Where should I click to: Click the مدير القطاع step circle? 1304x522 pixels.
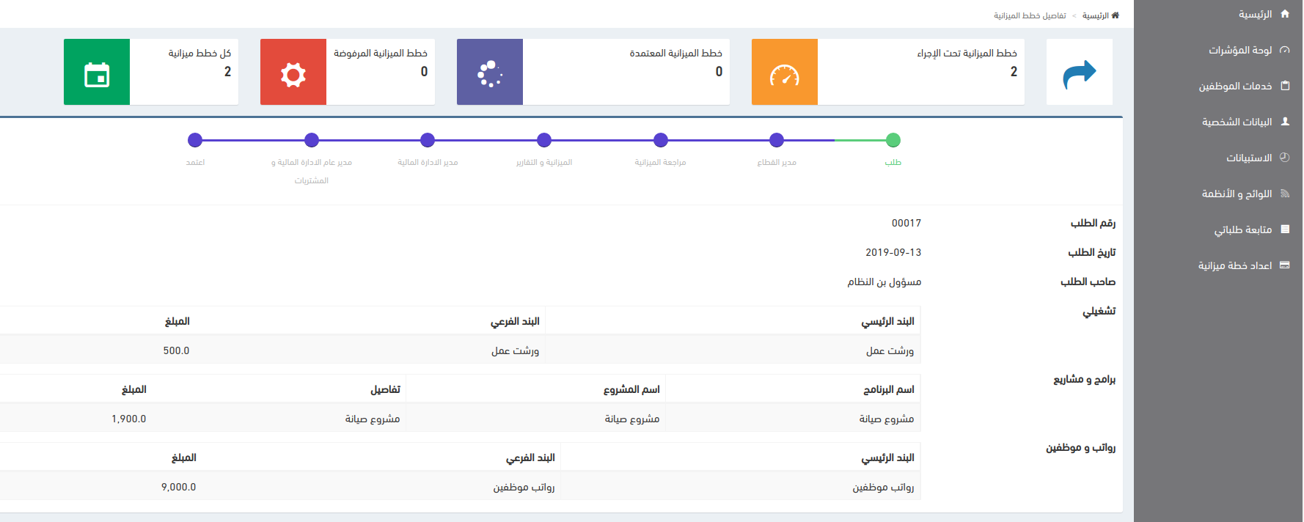777,140
